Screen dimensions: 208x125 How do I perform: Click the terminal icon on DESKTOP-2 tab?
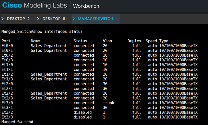click(x=4, y=19)
